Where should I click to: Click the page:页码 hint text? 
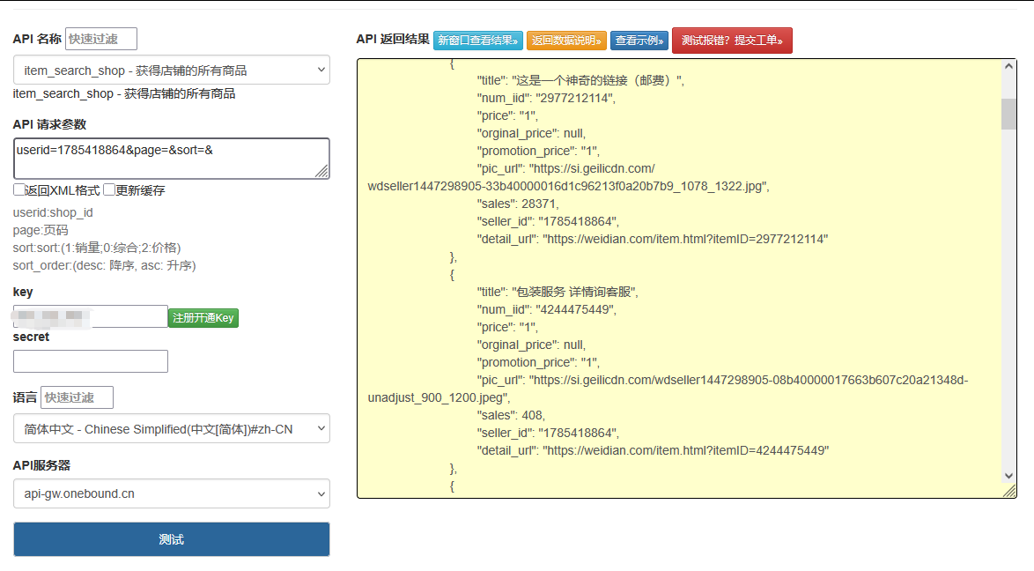(x=41, y=230)
